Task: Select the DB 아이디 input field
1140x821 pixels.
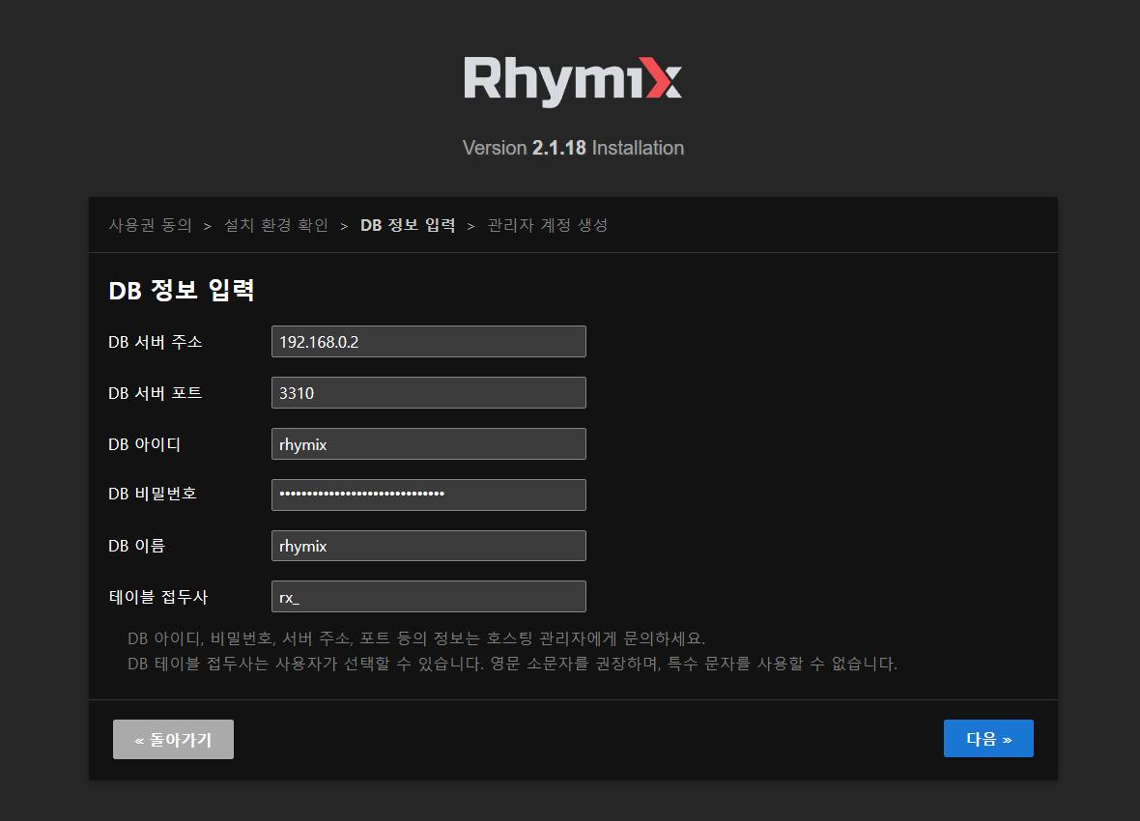Action: [428, 444]
